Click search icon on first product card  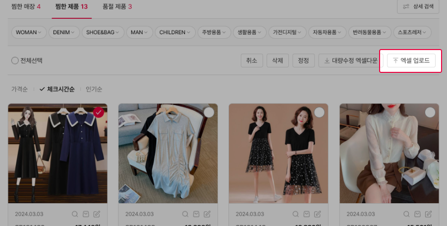tap(75, 214)
